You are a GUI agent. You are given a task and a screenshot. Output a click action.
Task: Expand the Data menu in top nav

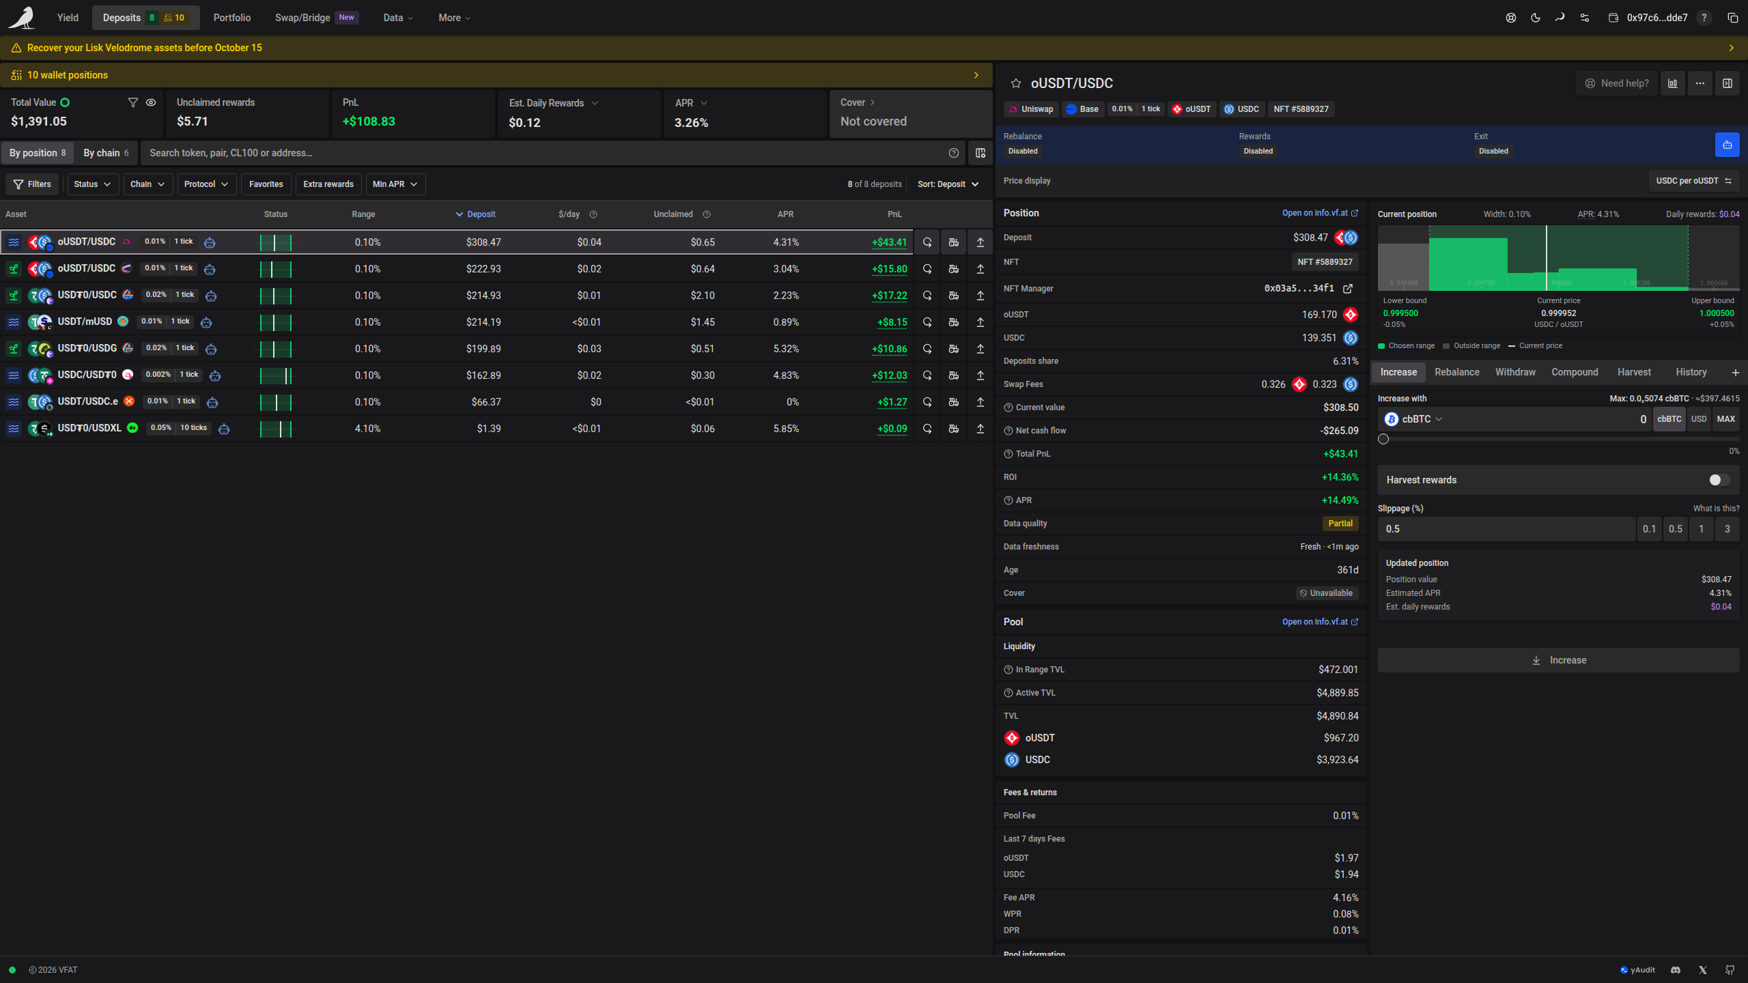tap(398, 18)
